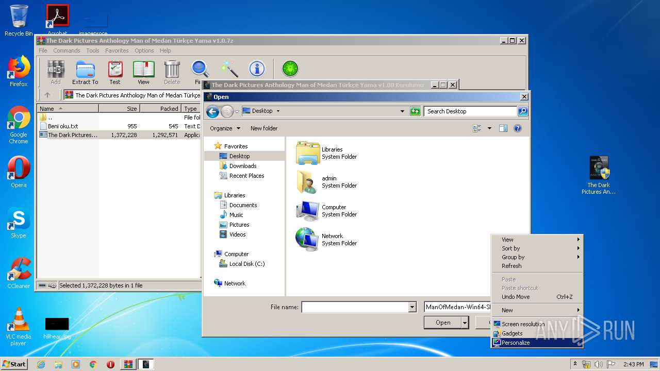Open CCleaner desktop shortcut
This screenshot has height=371, width=660.
point(19,273)
